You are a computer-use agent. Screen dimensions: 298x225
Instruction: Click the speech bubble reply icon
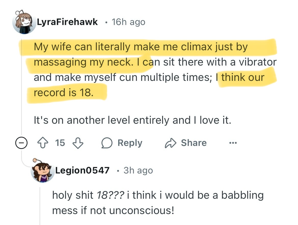click(107, 143)
